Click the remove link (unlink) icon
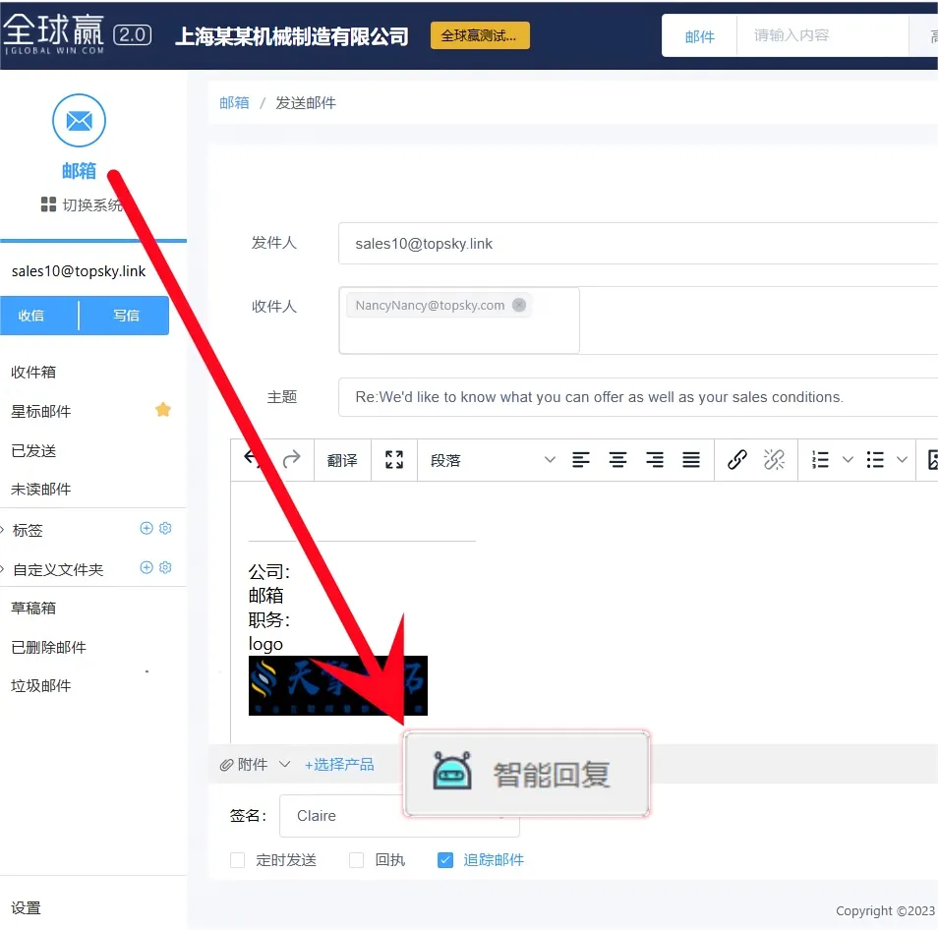This screenshot has width=938, height=930. 774,460
